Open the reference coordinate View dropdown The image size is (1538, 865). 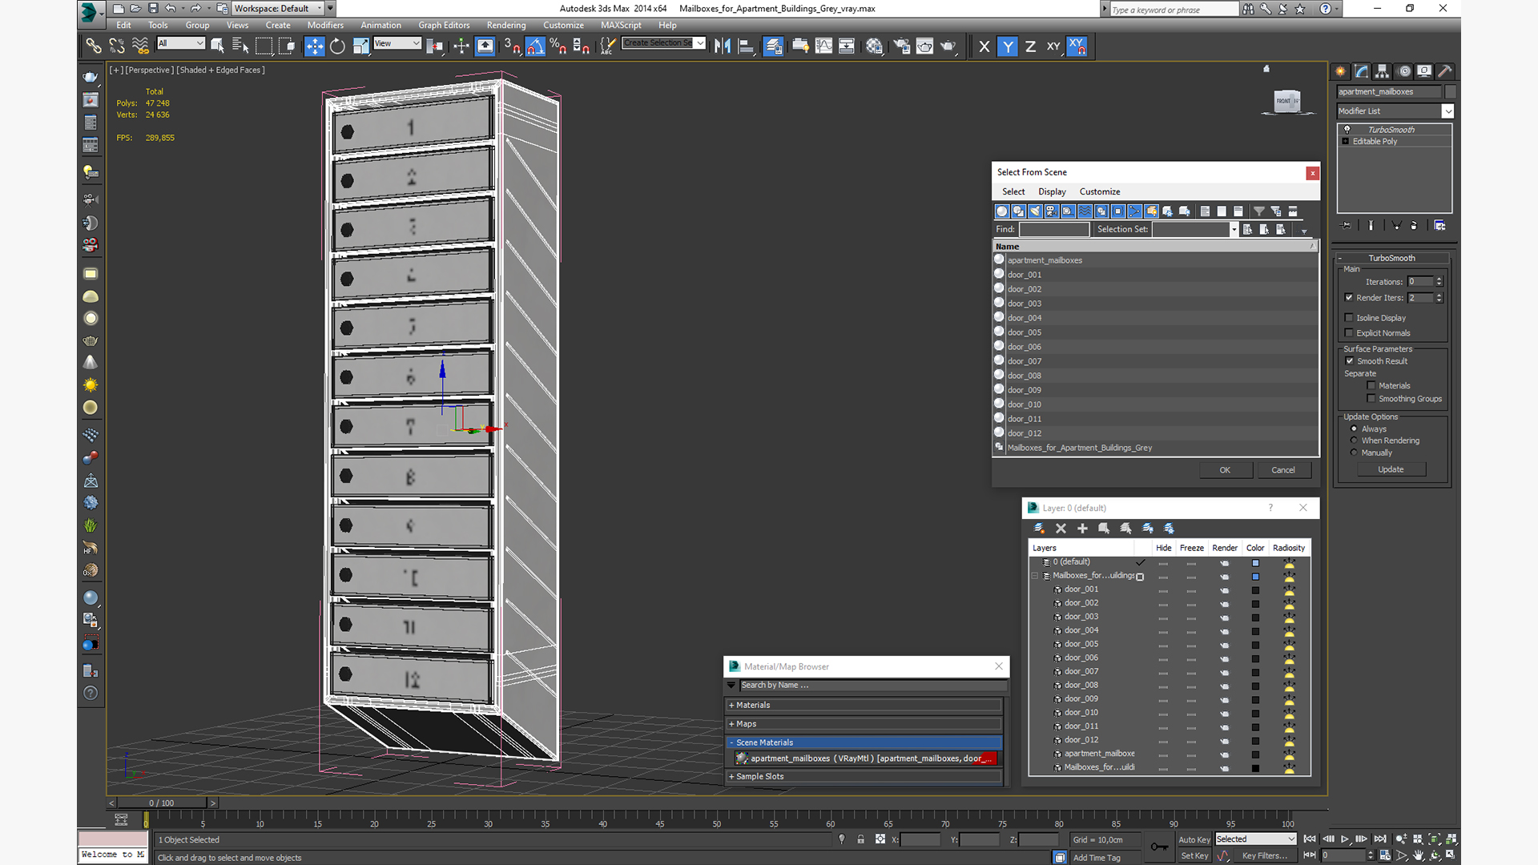coord(397,43)
